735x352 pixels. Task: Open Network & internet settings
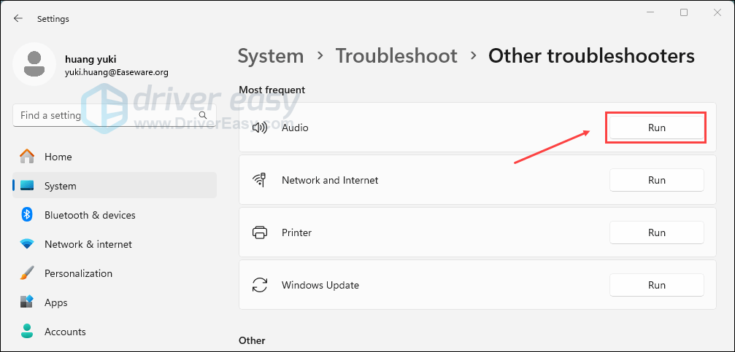pos(88,244)
